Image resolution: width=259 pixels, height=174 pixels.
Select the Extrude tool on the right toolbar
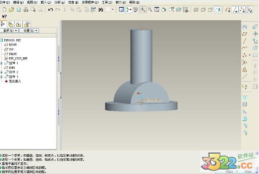tap(255, 27)
